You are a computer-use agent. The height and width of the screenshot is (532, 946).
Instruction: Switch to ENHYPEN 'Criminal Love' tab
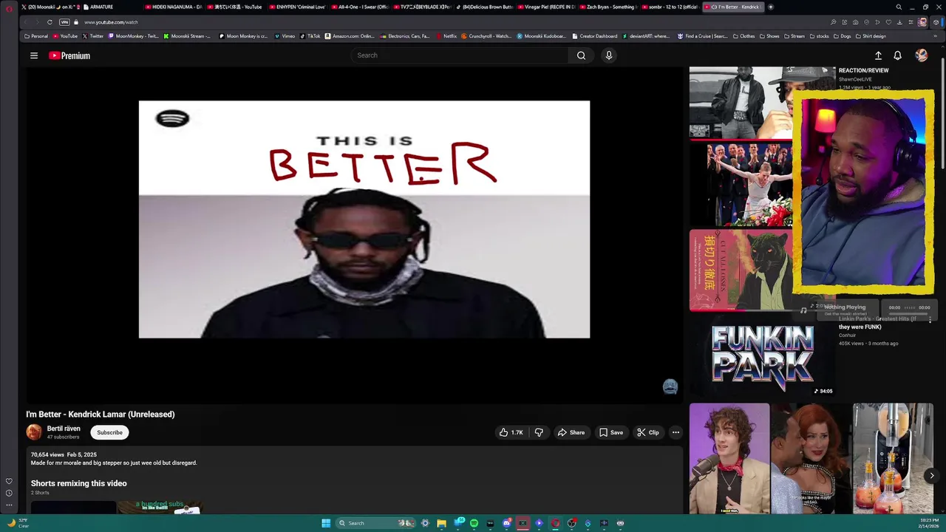coord(297,7)
